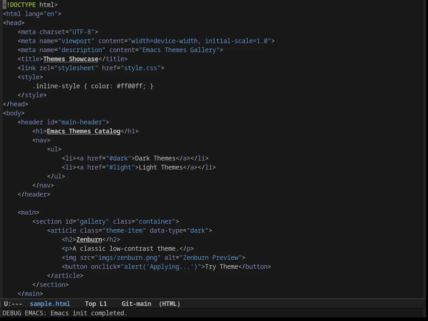This screenshot has width=428, height=321.
Task: Click the "gallery" id value
Action: 93,221
